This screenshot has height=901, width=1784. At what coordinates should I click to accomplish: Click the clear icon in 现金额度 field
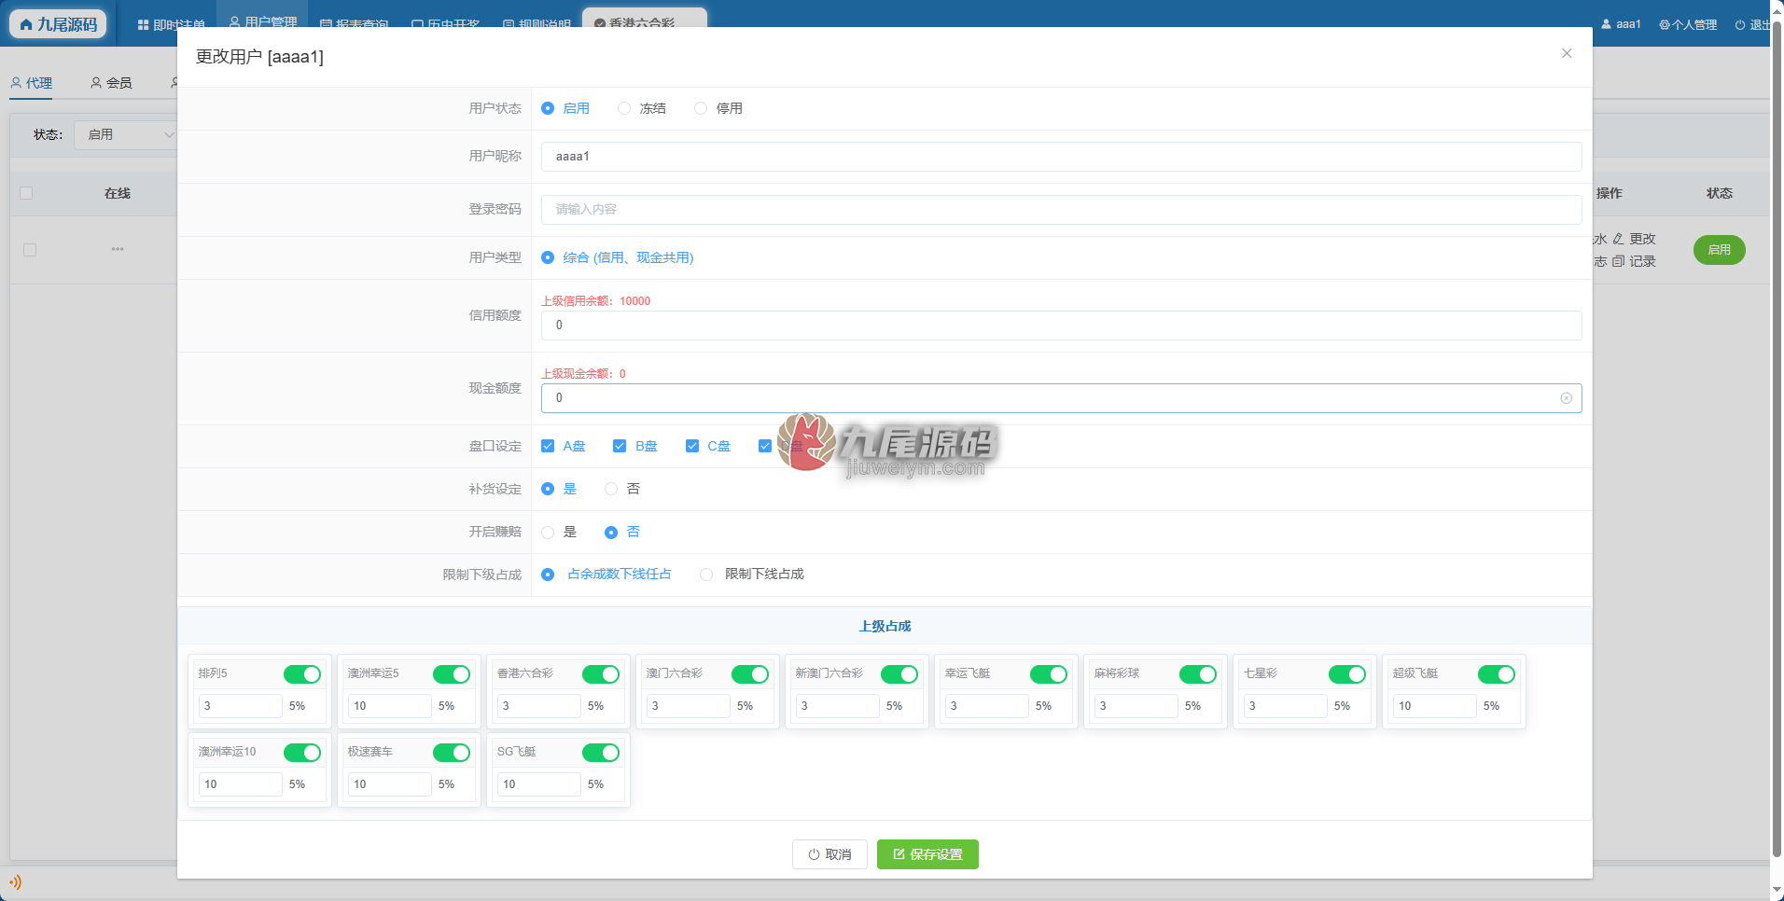[x=1566, y=398]
